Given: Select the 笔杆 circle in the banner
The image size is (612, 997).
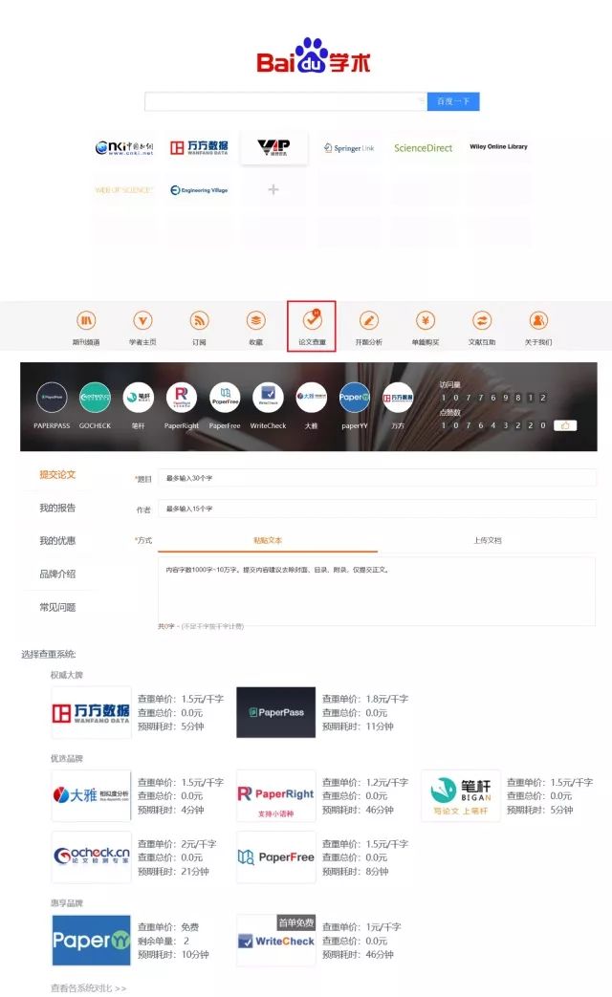Looking at the screenshot, I should (138, 398).
